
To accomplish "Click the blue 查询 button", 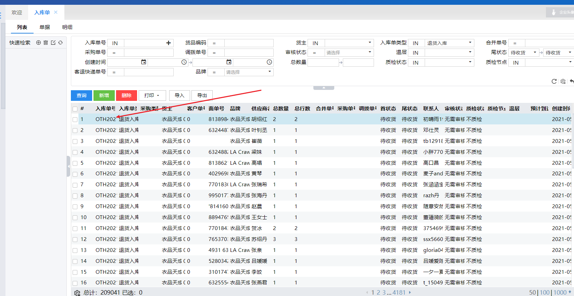I will click(82, 95).
